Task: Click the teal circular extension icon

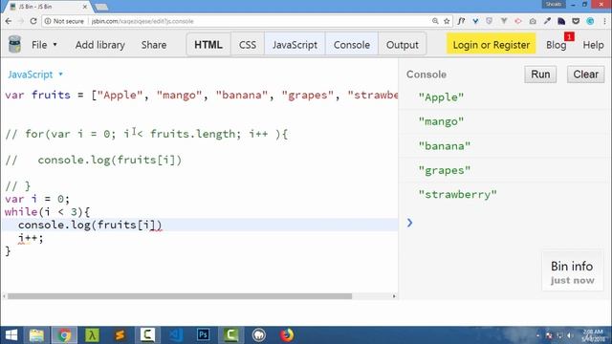Action: (x=590, y=21)
